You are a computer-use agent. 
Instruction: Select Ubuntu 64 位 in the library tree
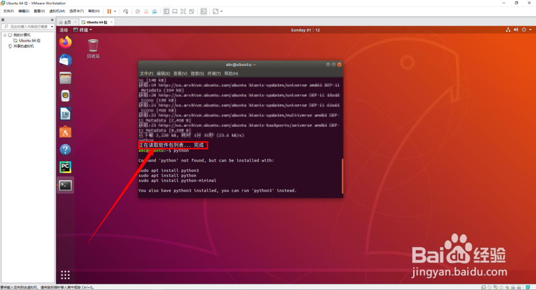pos(29,41)
